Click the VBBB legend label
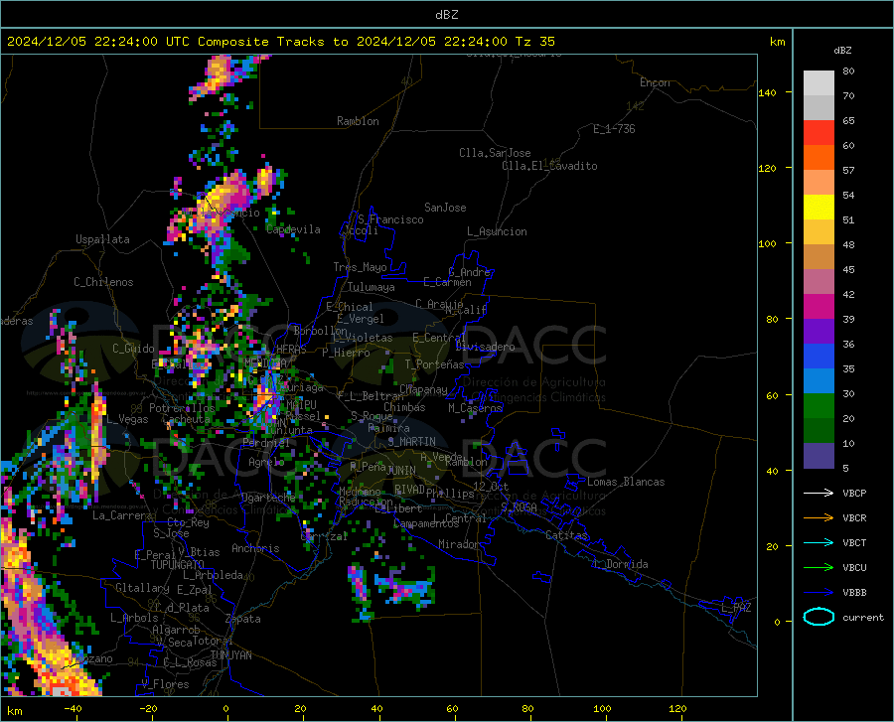This screenshot has height=722, width=894. coord(854,592)
